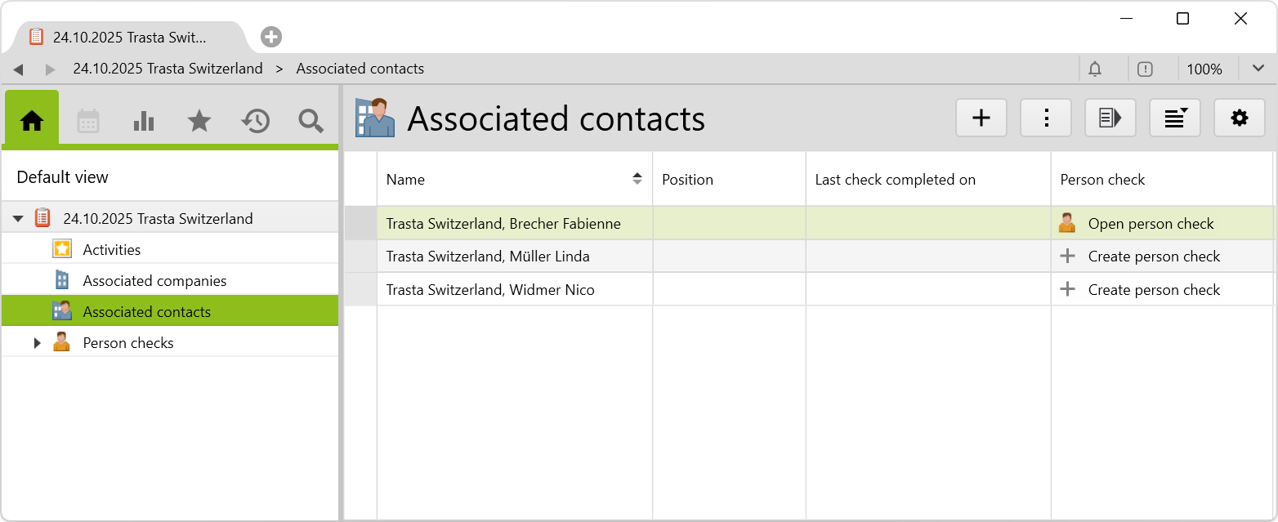
Task: Toggle the side detail panel button
Action: tap(1110, 118)
